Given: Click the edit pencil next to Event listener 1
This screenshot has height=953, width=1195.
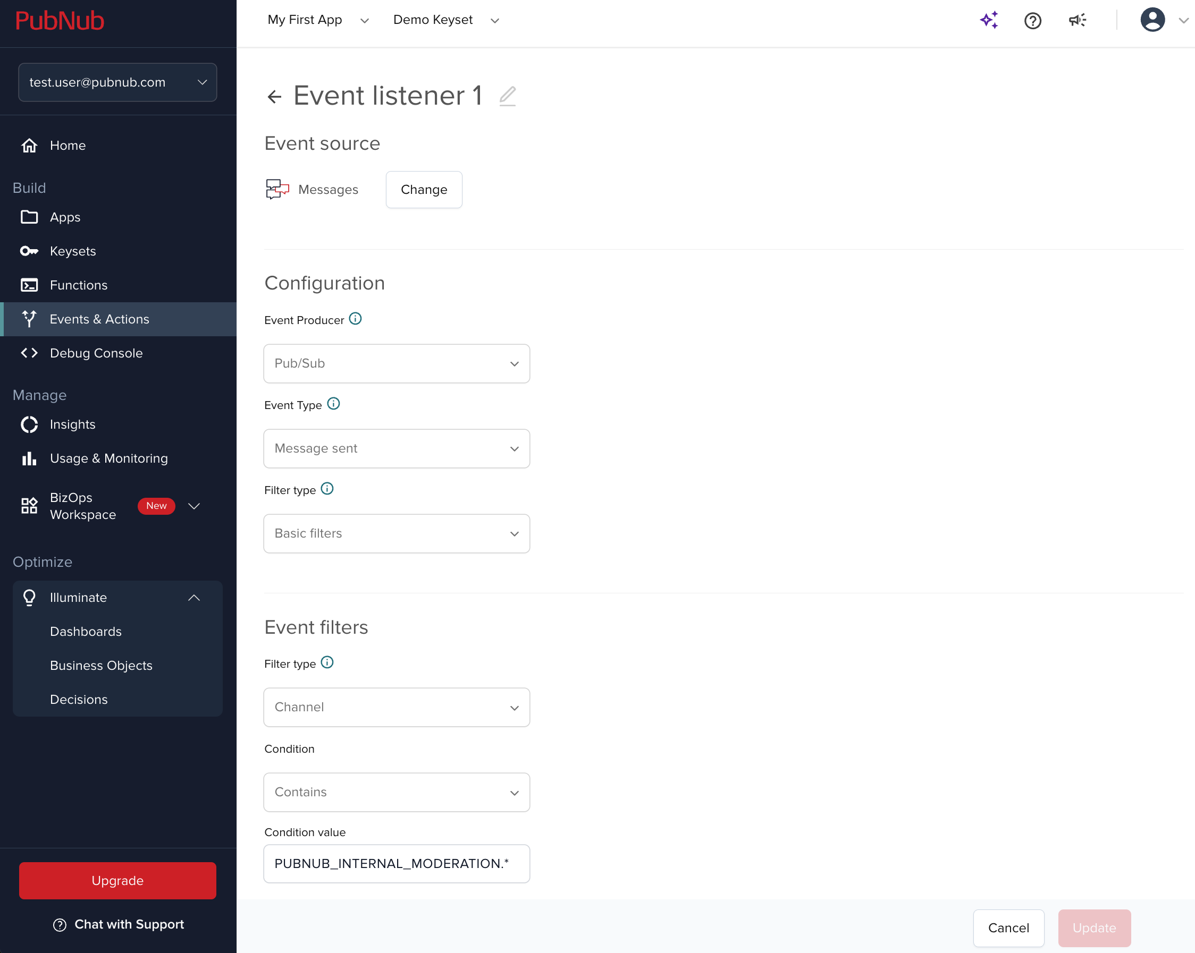Looking at the screenshot, I should [508, 96].
